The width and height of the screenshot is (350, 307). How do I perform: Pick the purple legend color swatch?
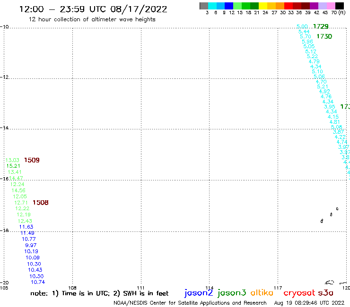pyautogui.click(x=314, y=6)
